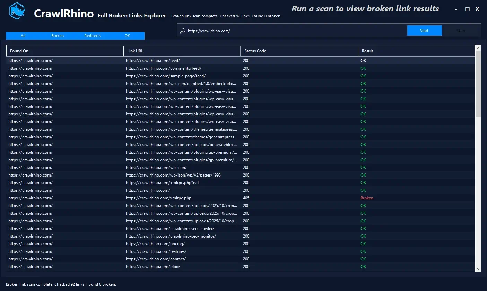Viewport: 487px width, 291px height.
Task: Click the scrollbar up arrow of the results table
Action: pyautogui.click(x=478, y=48)
